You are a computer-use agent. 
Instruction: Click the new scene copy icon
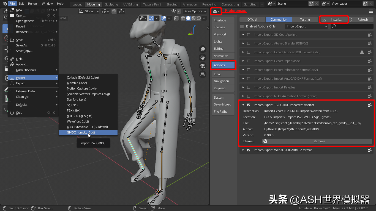pyautogui.click(x=311, y=4)
